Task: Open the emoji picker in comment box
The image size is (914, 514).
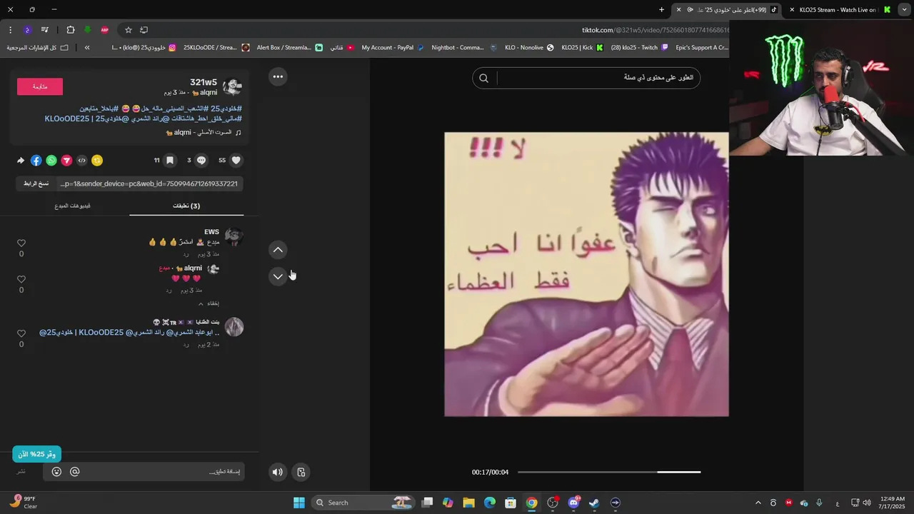Action: [56, 472]
